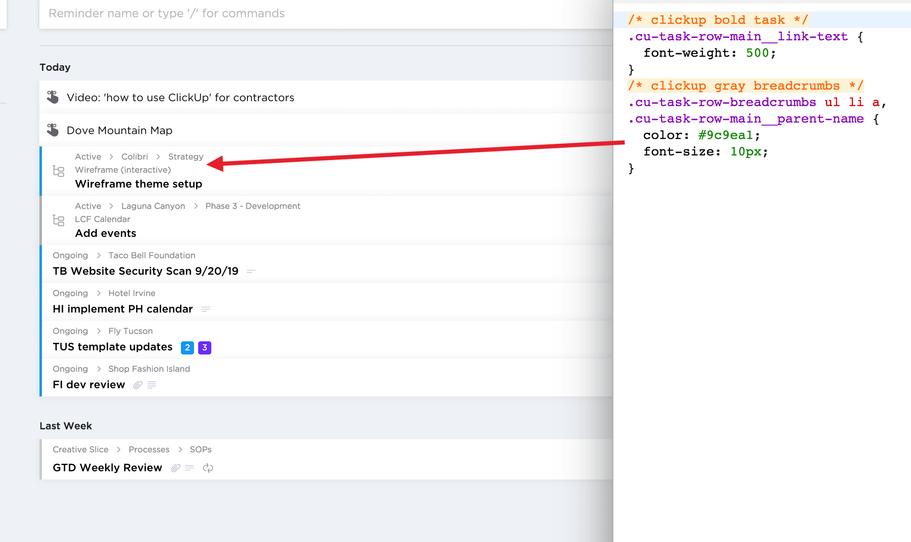Click Shop Fashion Island breadcrumb
The height and width of the screenshot is (542, 911).
tap(149, 369)
